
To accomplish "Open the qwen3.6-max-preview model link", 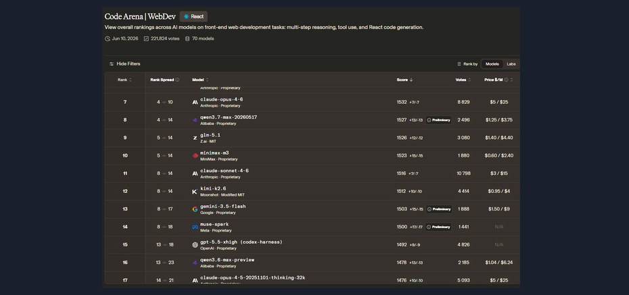I will pyautogui.click(x=227, y=260).
